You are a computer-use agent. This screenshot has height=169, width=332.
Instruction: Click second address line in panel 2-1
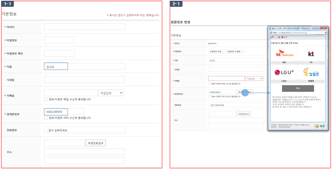tap(236, 126)
